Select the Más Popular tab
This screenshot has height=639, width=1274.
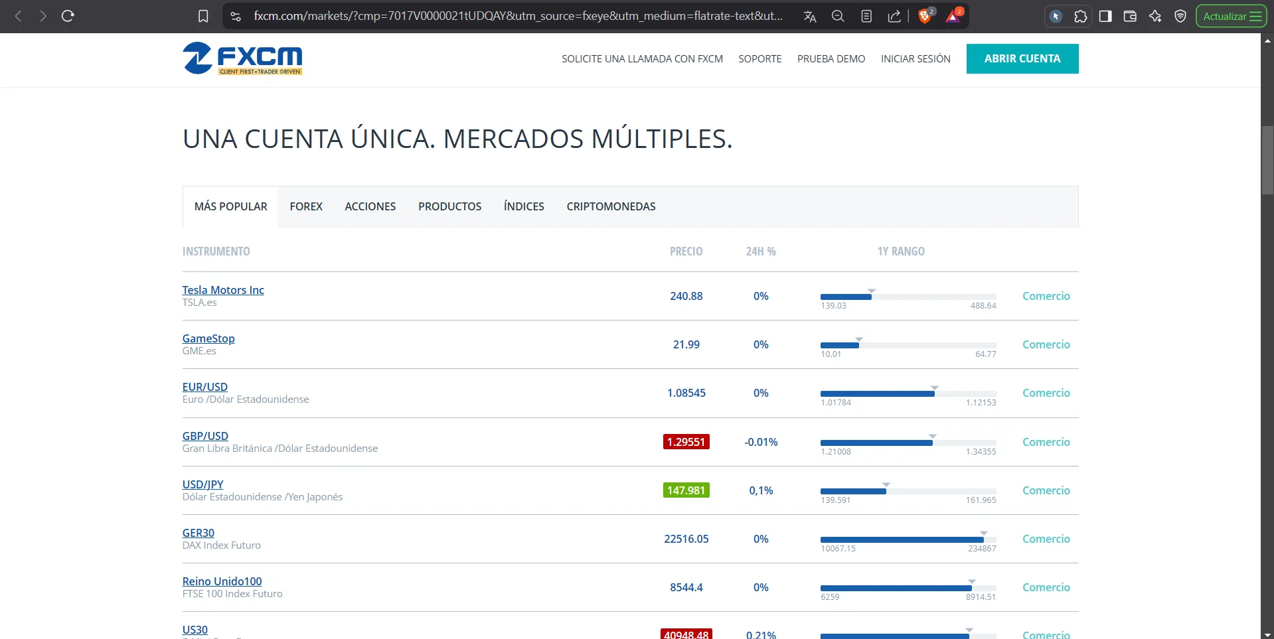click(x=230, y=206)
